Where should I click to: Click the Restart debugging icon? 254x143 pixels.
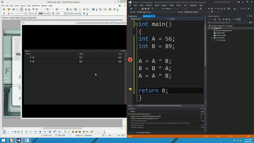coord(212,9)
